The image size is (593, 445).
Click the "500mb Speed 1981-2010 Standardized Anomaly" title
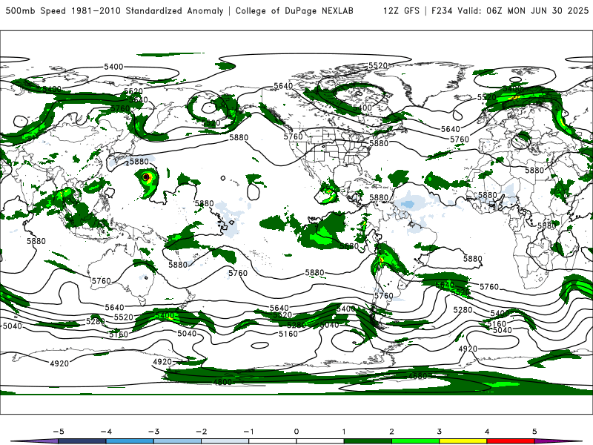tap(114, 10)
